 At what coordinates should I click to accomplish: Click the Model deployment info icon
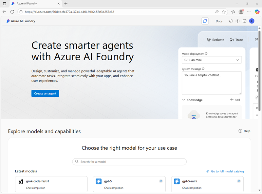tap(206, 54)
